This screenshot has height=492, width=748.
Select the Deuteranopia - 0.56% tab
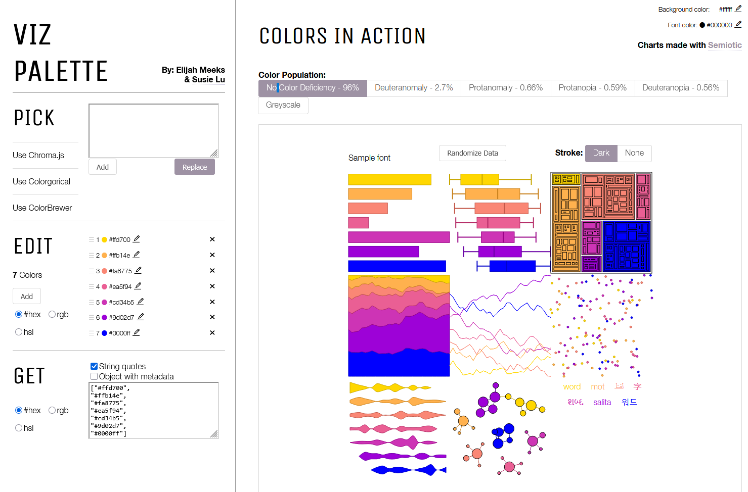point(681,87)
